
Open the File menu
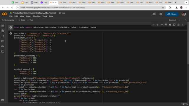11,16
